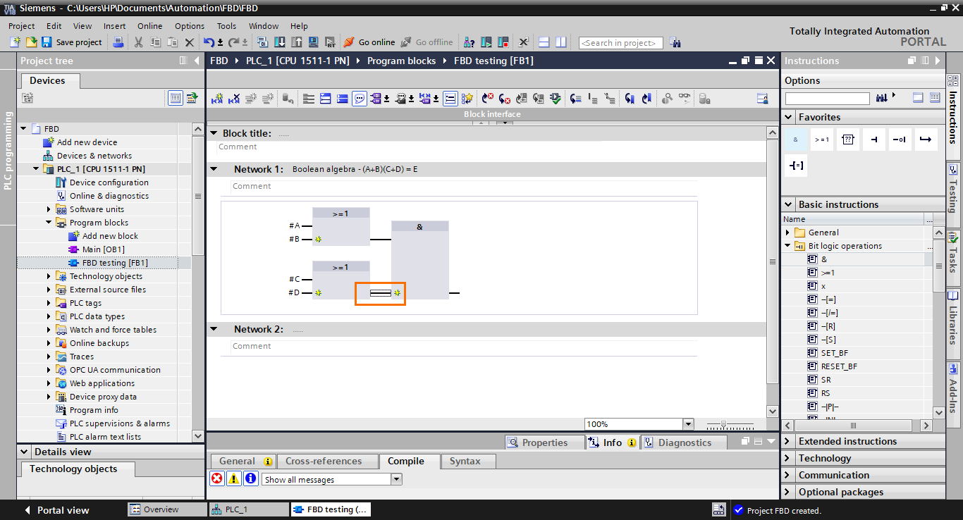The image size is (963, 520).
Task: Toggle network comments visibility in the editor toolbar
Action: 360,98
